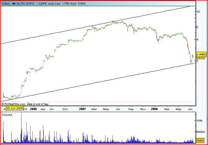
Task: Click the 10 level on price axis
Action: click(198, 12)
